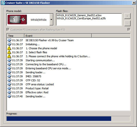Click info icon beside IMEI: 358875 entry

click(x=9, y=76)
